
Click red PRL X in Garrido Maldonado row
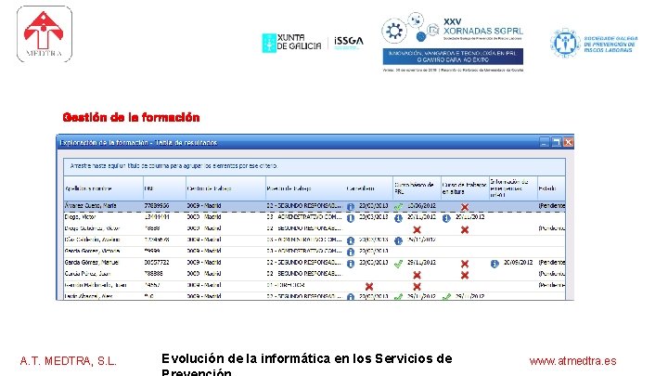pyautogui.click(x=417, y=287)
